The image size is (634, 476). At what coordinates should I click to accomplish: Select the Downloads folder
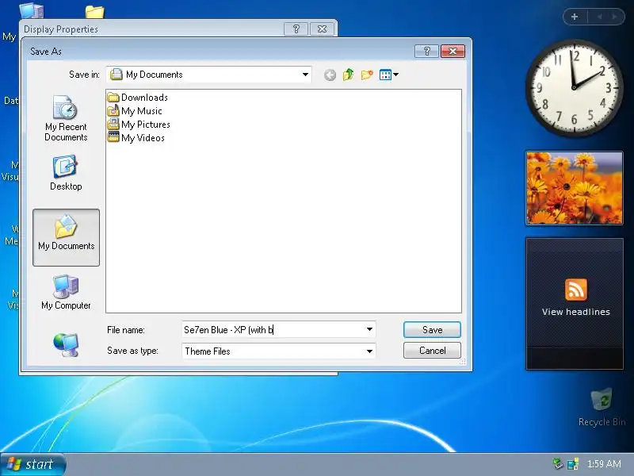[138, 97]
